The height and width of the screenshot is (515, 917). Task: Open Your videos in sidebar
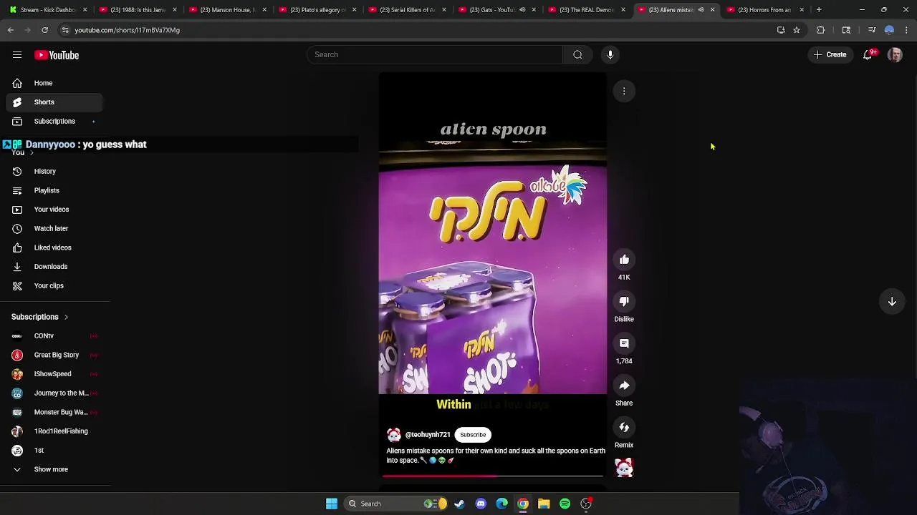(54, 210)
